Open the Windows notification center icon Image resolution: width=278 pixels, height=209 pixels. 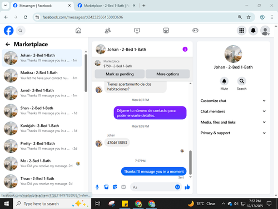pyautogui.click(x=269, y=203)
